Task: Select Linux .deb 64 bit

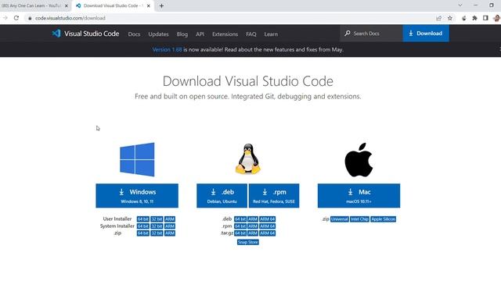Action: click(x=240, y=219)
